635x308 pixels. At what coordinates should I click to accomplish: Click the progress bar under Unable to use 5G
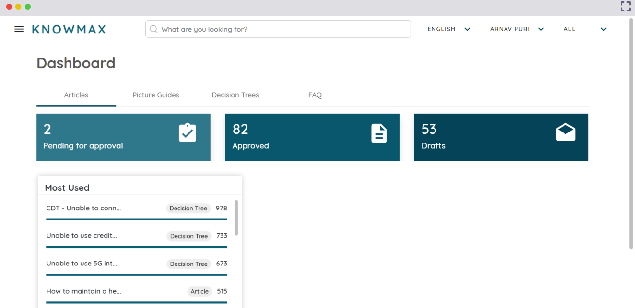point(136,275)
